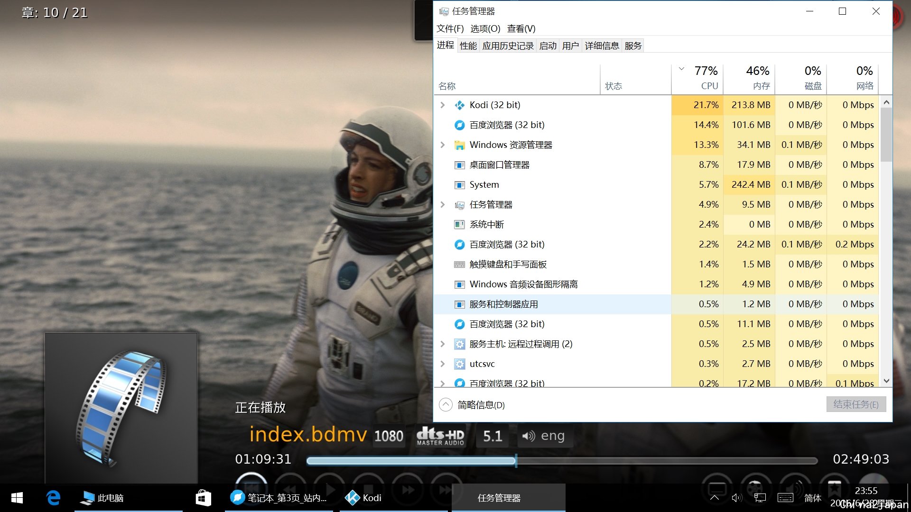Viewport: 911px width, 512px height.
Task: Expand the Kodi (32 bit) process row
Action: (x=442, y=105)
